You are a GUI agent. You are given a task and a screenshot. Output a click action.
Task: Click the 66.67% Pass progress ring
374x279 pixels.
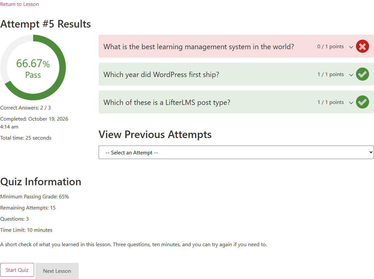(33, 68)
